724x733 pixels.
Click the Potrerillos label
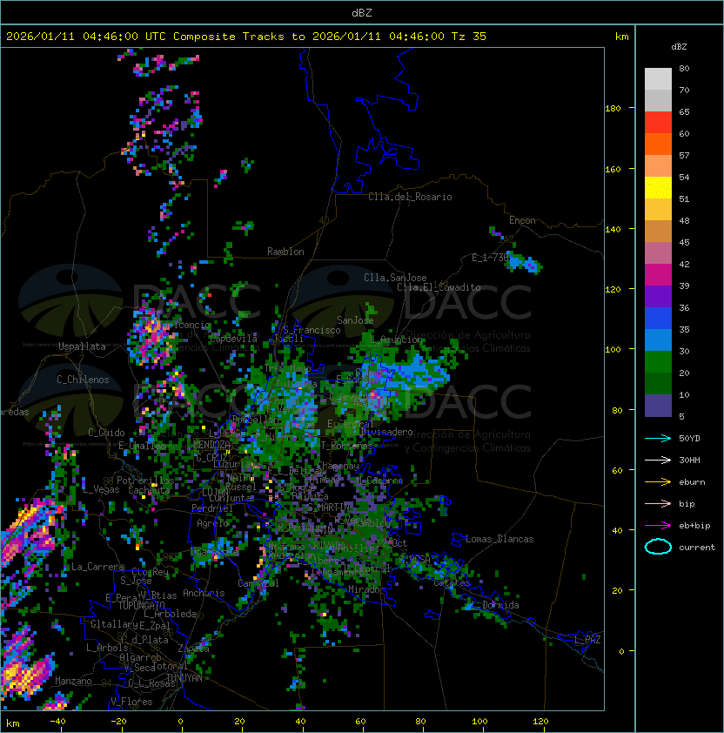tap(145, 481)
